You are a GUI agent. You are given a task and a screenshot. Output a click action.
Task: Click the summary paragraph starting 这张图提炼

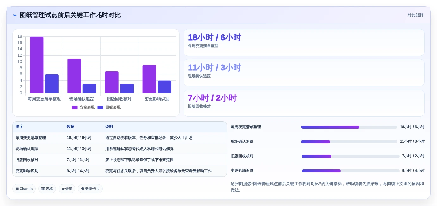click(327, 187)
